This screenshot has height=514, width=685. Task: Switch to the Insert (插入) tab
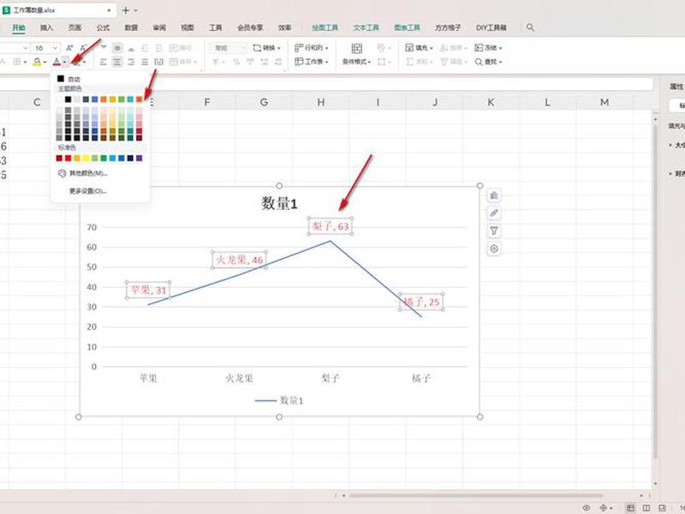pyautogui.click(x=46, y=27)
